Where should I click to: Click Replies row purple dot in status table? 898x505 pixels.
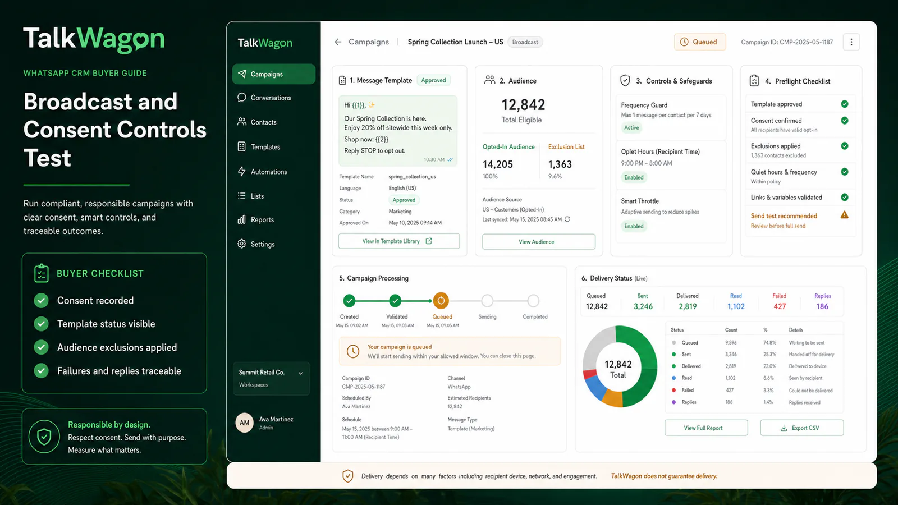pyautogui.click(x=673, y=402)
